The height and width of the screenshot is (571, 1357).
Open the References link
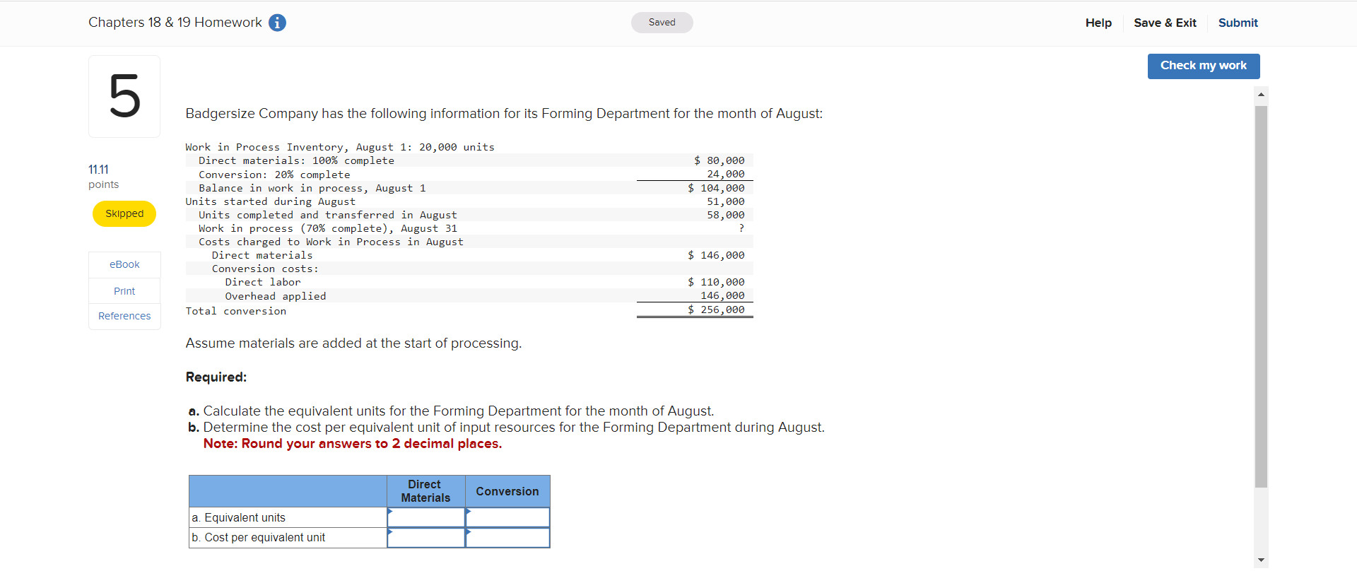(124, 316)
